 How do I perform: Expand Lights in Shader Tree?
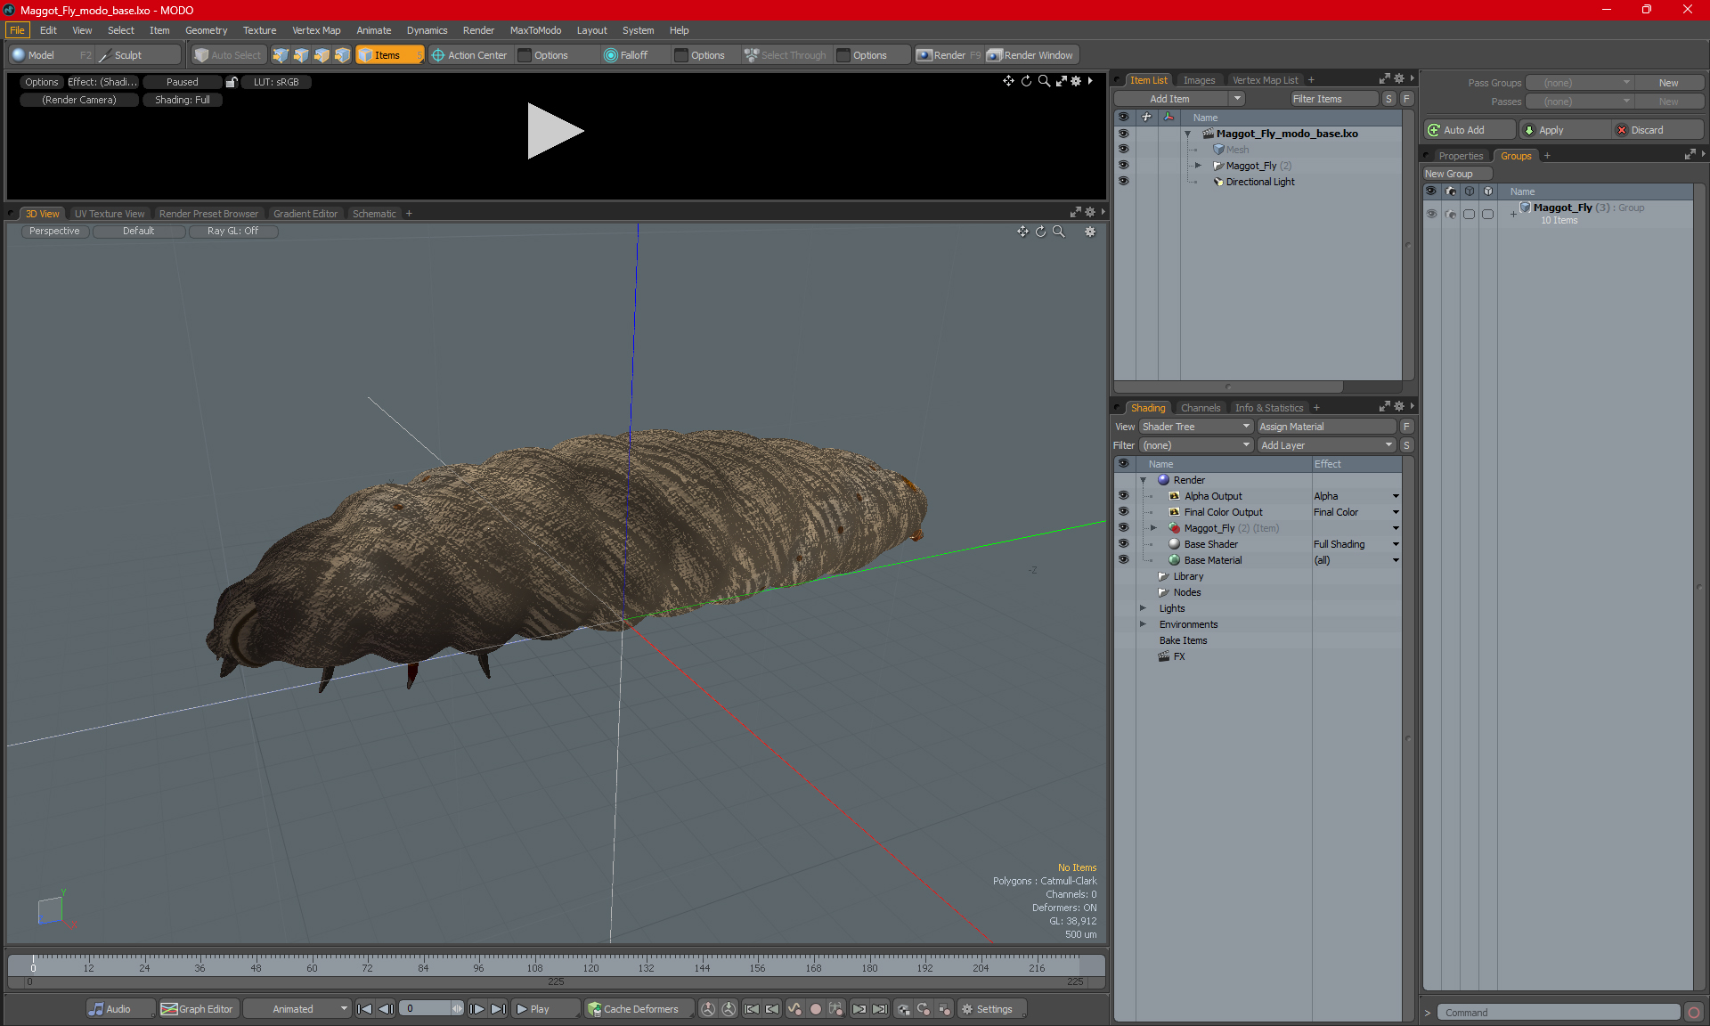(x=1144, y=608)
